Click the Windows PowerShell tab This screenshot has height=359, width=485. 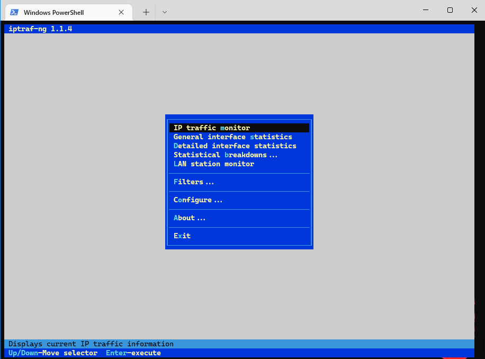(69, 12)
